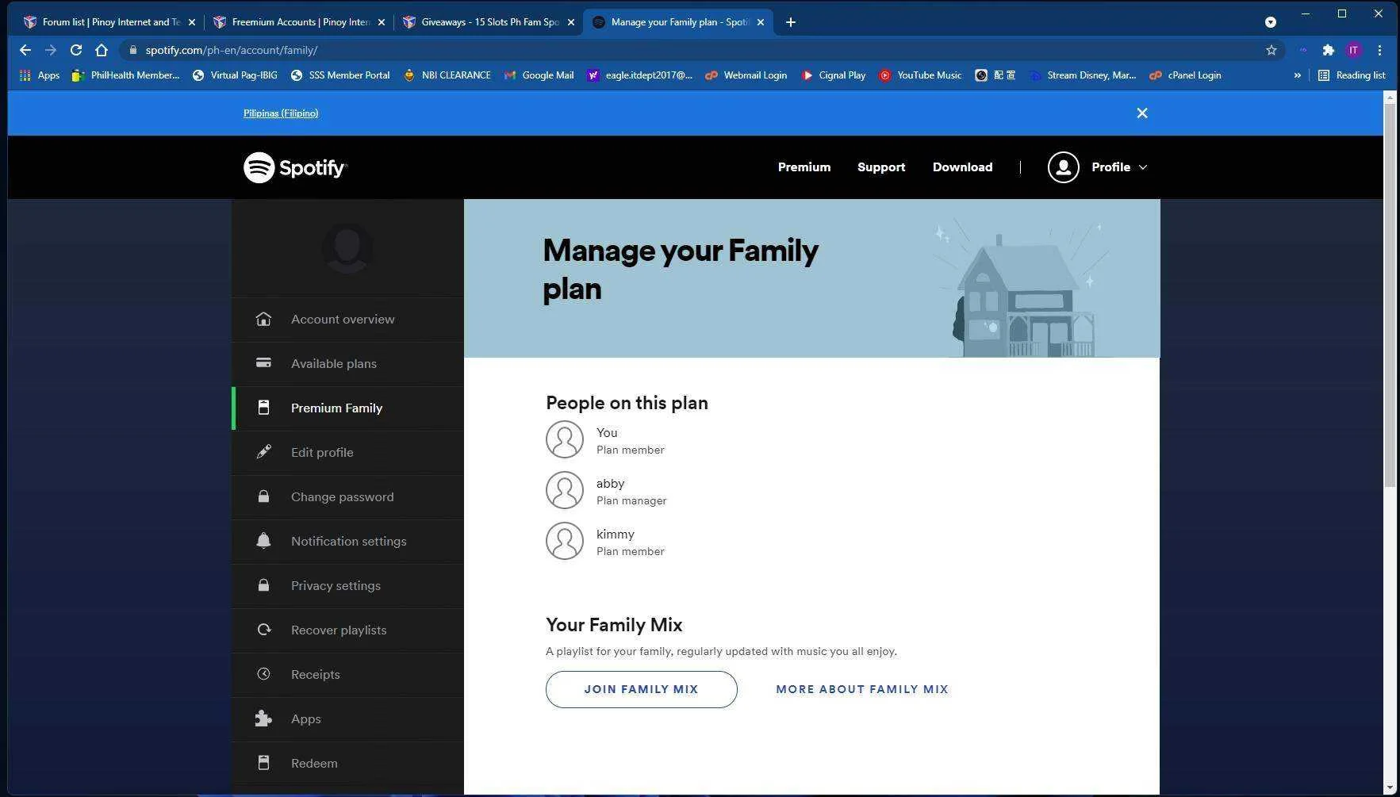Open the NBI CLEARANCE bookmark
Screen dimensions: 1400x797
coord(447,75)
